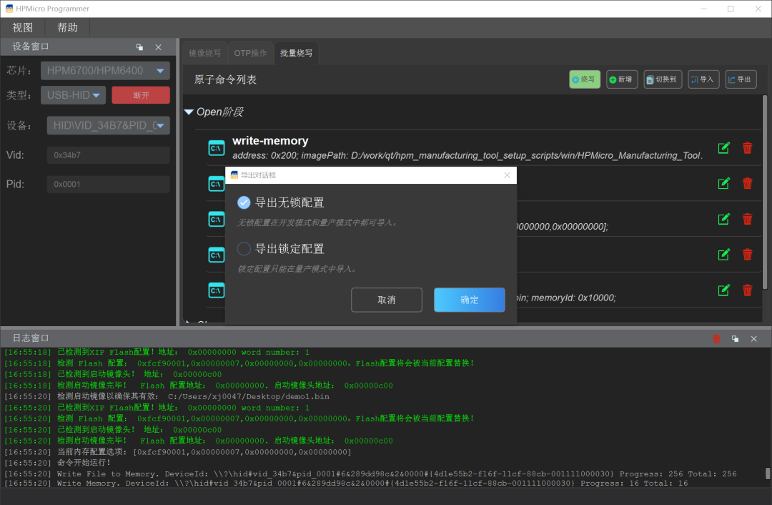Edit the second command in the list
The width and height of the screenshot is (772, 505).
pyautogui.click(x=723, y=183)
